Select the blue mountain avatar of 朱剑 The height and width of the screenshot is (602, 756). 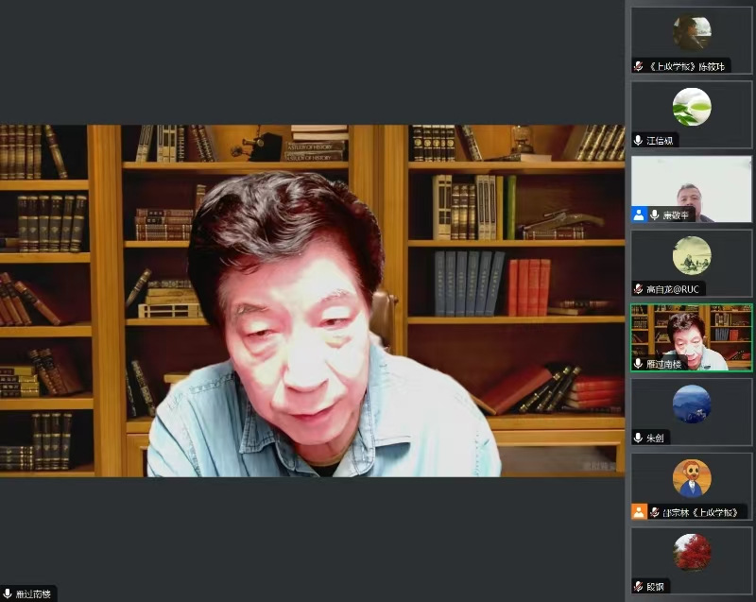692,404
